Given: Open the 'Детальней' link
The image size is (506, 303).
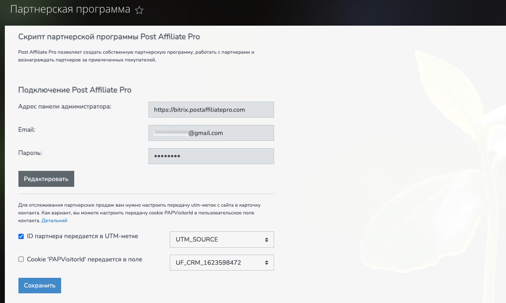Looking at the screenshot, I should (54, 221).
